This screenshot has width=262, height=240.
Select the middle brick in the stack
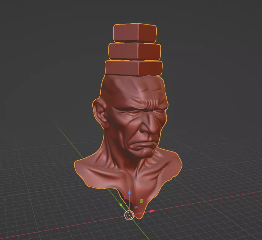tap(135, 51)
